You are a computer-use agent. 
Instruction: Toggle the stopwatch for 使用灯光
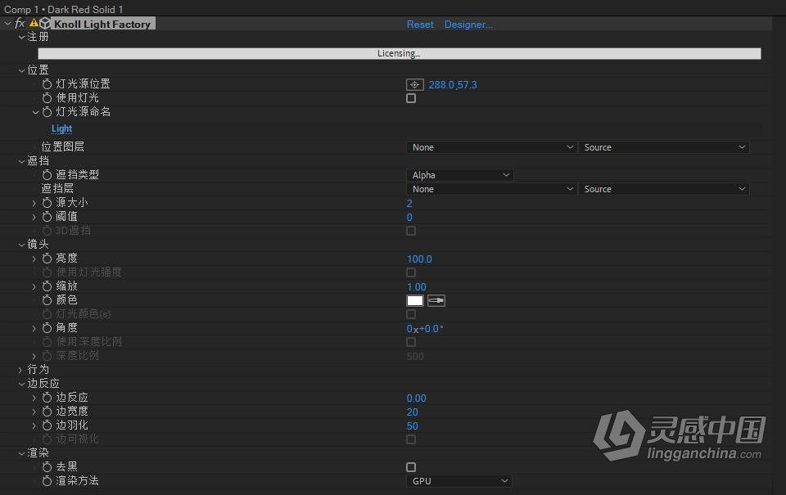tap(47, 98)
